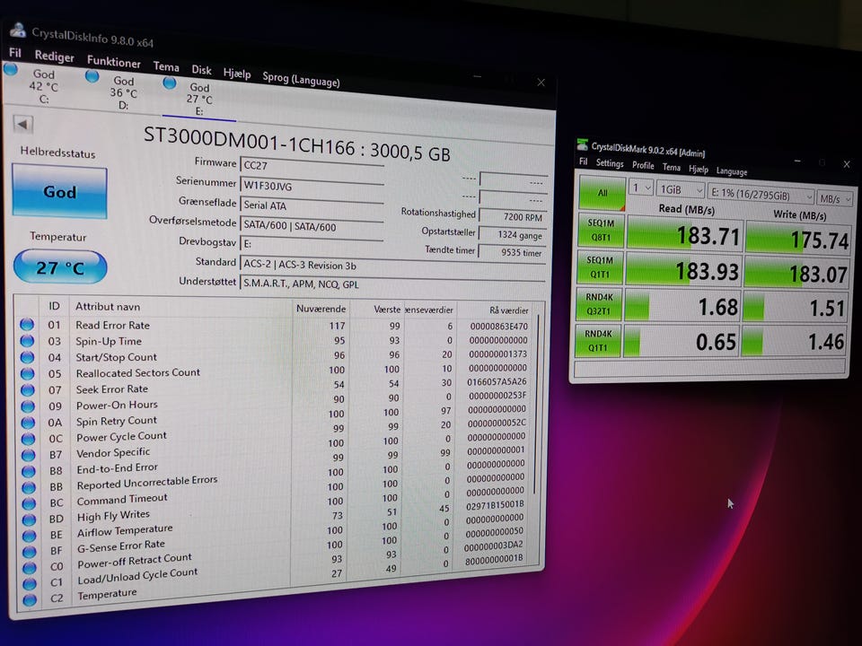The width and height of the screenshot is (862, 646).
Task: Open the test count dropdown showing 1
Action: [x=640, y=188]
